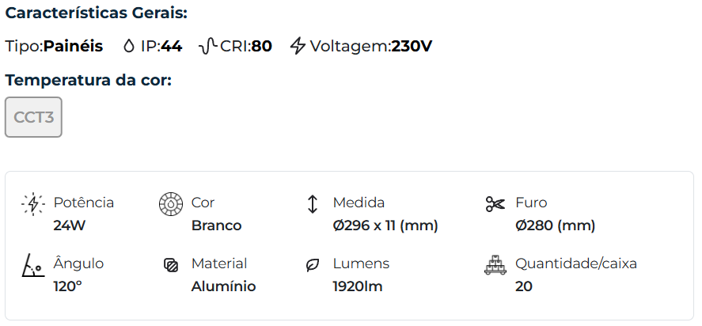The height and width of the screenshot is (326, 702).
Task: Click the Quantidade/caixa boxes icon
Action: (x=495, y=265)
